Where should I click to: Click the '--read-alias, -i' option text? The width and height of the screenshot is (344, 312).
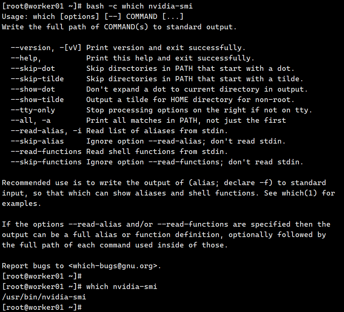[x=46, y=131]
